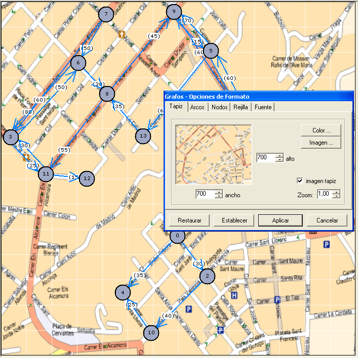Increase the alto height value with up arrow
Screen dimensions: 358x358
[279, 155]
